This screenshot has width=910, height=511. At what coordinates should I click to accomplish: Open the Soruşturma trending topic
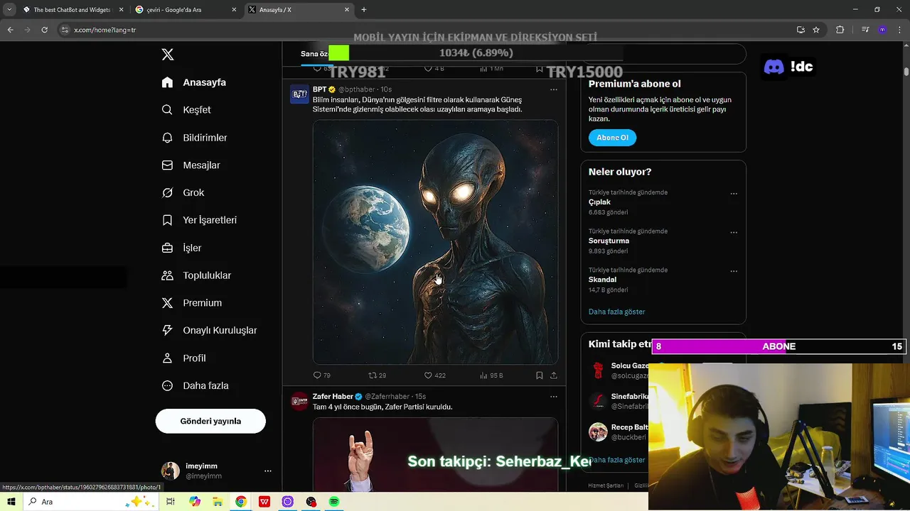[x=609, y=241]
